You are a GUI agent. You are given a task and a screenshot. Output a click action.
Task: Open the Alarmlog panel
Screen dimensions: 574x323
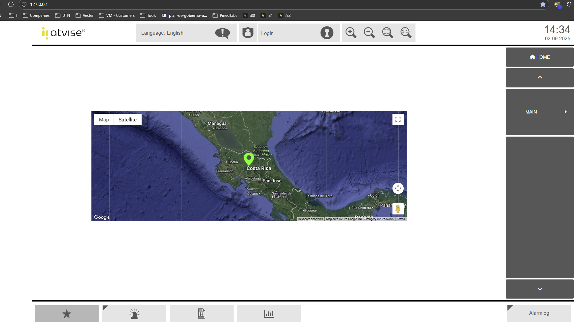click(539, 313)
